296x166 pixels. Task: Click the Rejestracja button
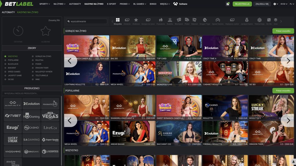tap(242, 4)
